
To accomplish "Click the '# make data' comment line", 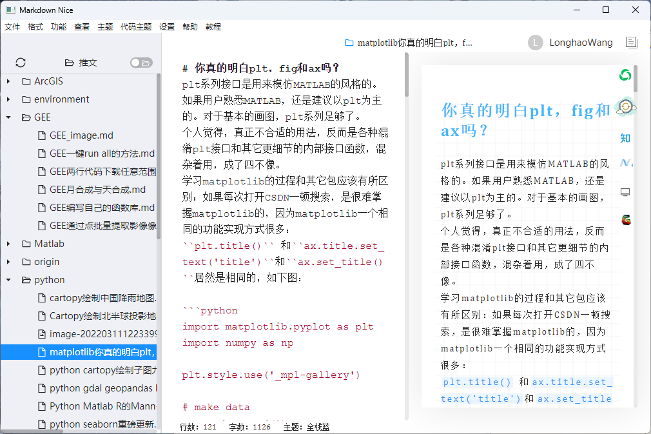I will click(216, 408).
